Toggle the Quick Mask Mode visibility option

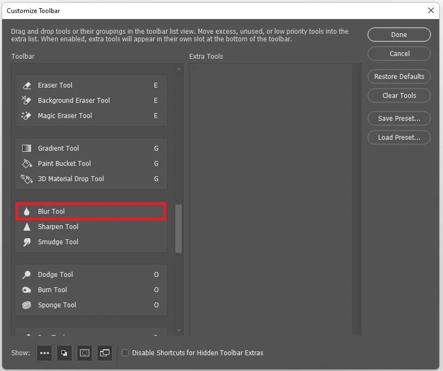click(84, 353)
